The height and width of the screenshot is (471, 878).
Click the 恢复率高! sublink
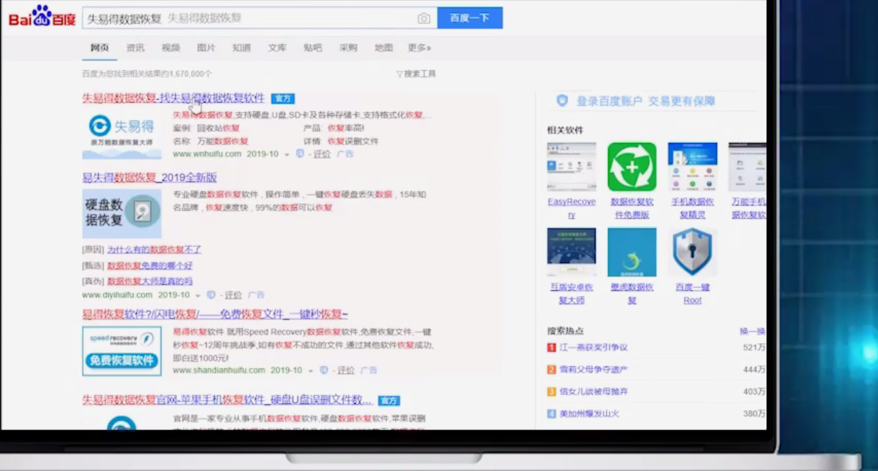click(346, 128)
